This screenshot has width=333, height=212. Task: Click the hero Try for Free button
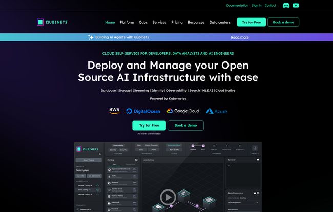pos(149,125)
